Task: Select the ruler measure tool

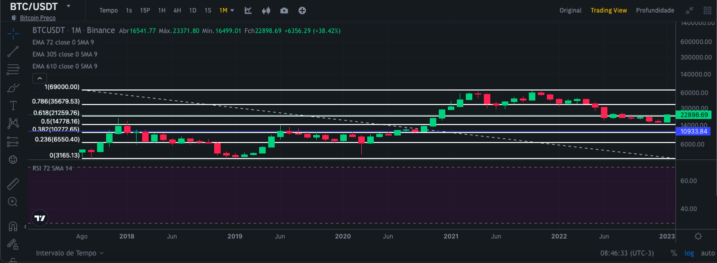Action: tap(13, 184)
